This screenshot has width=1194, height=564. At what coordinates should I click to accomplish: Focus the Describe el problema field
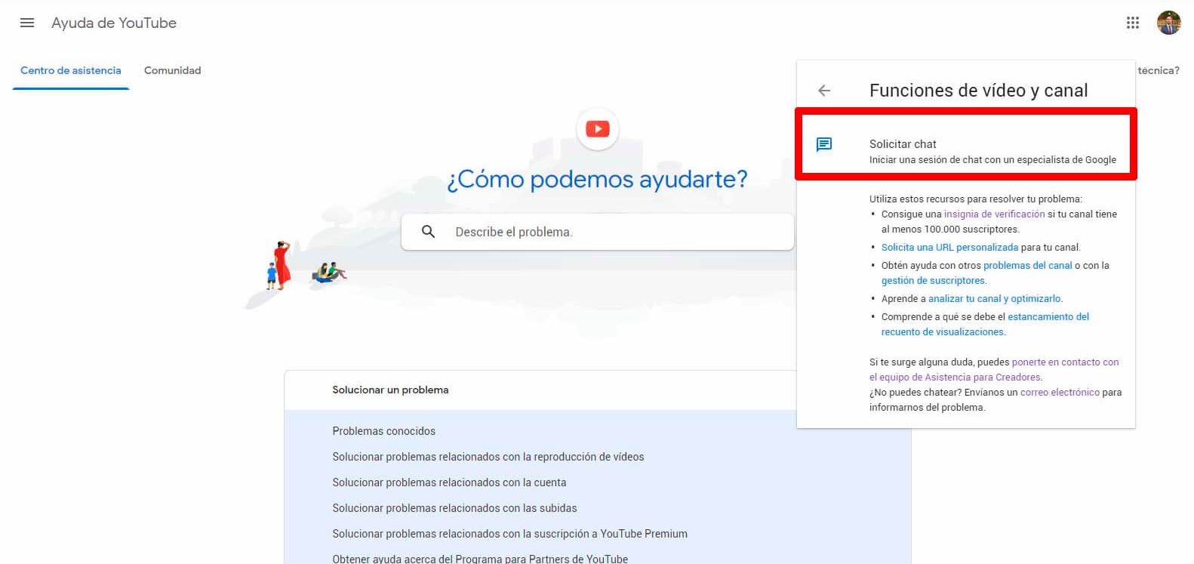click(598, 232)
